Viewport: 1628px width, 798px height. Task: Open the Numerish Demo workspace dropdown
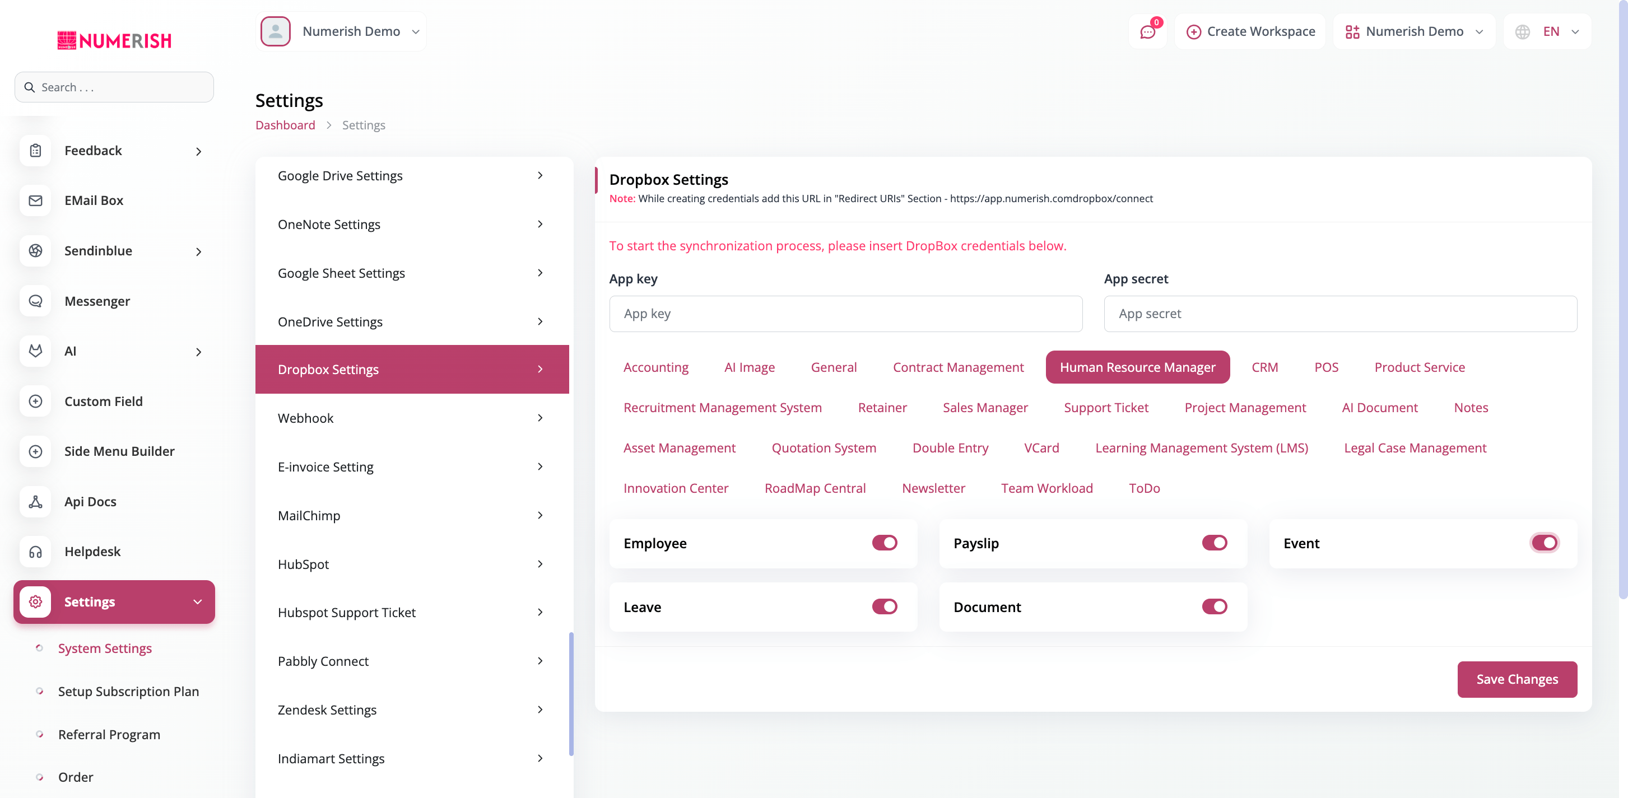coord(1414,31)
